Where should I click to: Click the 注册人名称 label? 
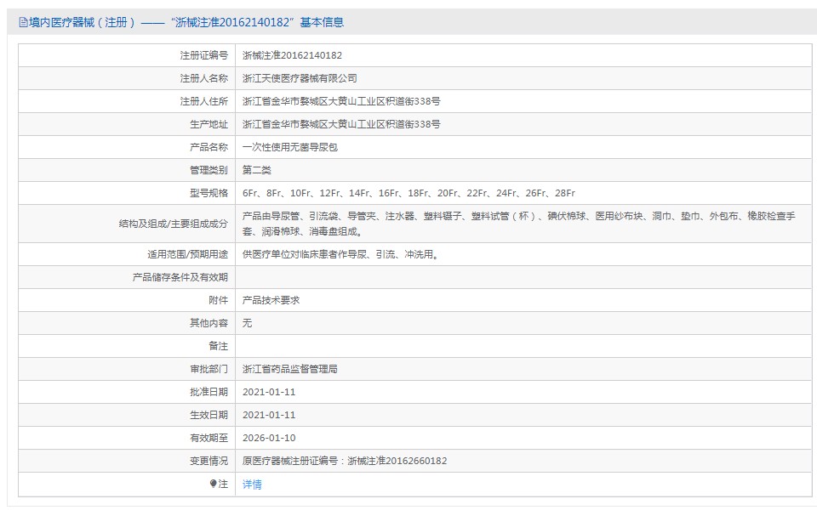point(203,78)
